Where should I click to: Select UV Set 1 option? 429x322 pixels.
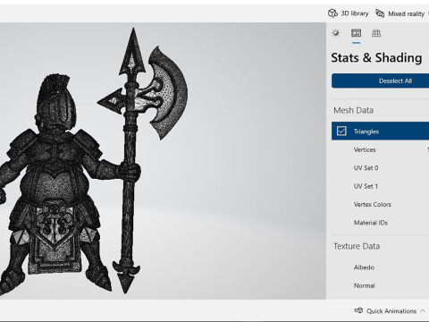[x=366, y=186]
